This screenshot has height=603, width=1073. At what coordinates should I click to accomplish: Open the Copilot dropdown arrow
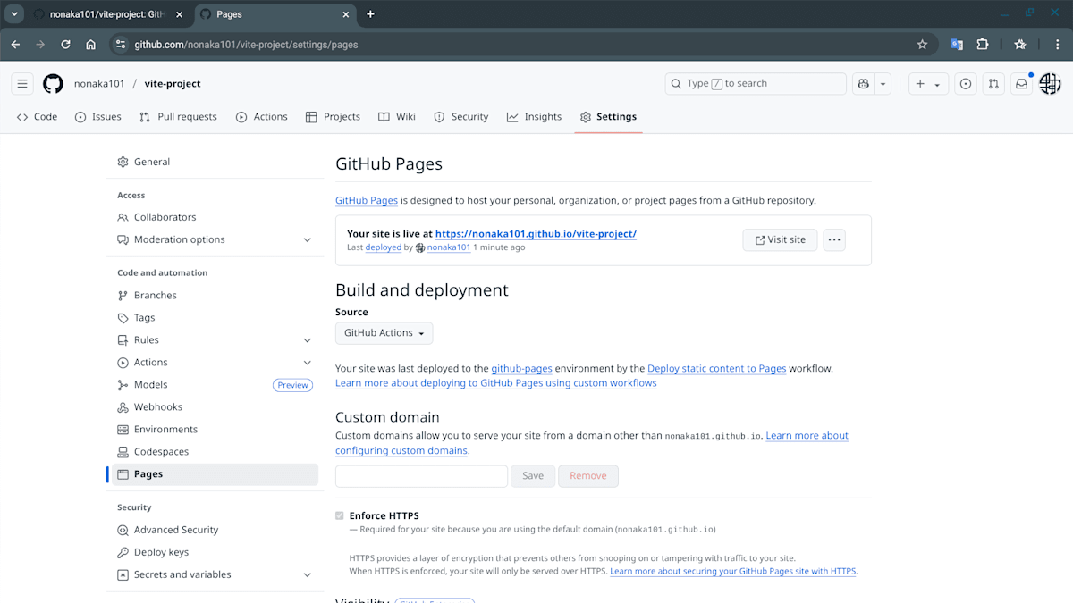pyautogui.click(x=883, y=84)
